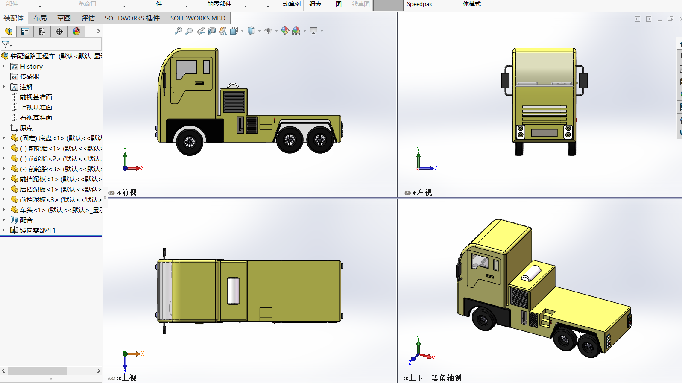The width and height of the screenshot is (682, 383).
Task: Select the 前视基准面 plane
Action: (36, 97)
